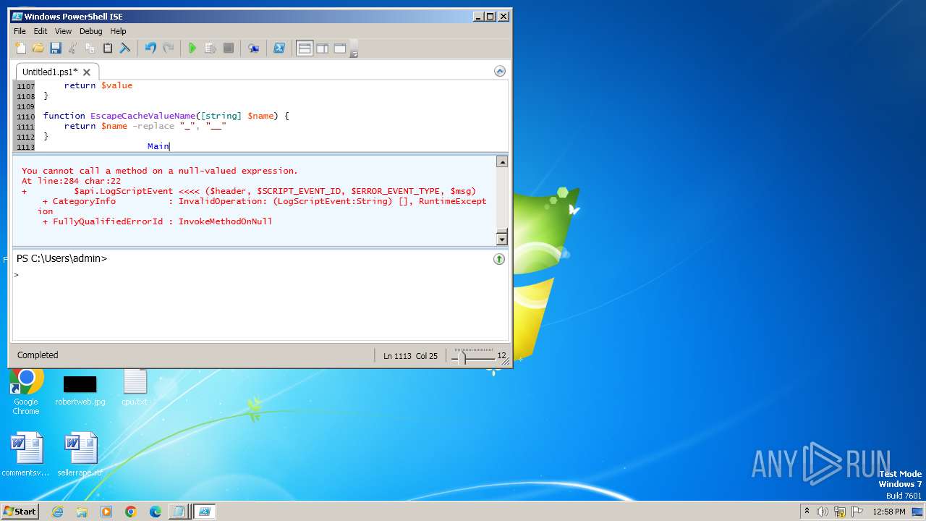The image size is (926, 521).
Task: Open new remote PowerShell tab icon
Action: pos(253,48)
